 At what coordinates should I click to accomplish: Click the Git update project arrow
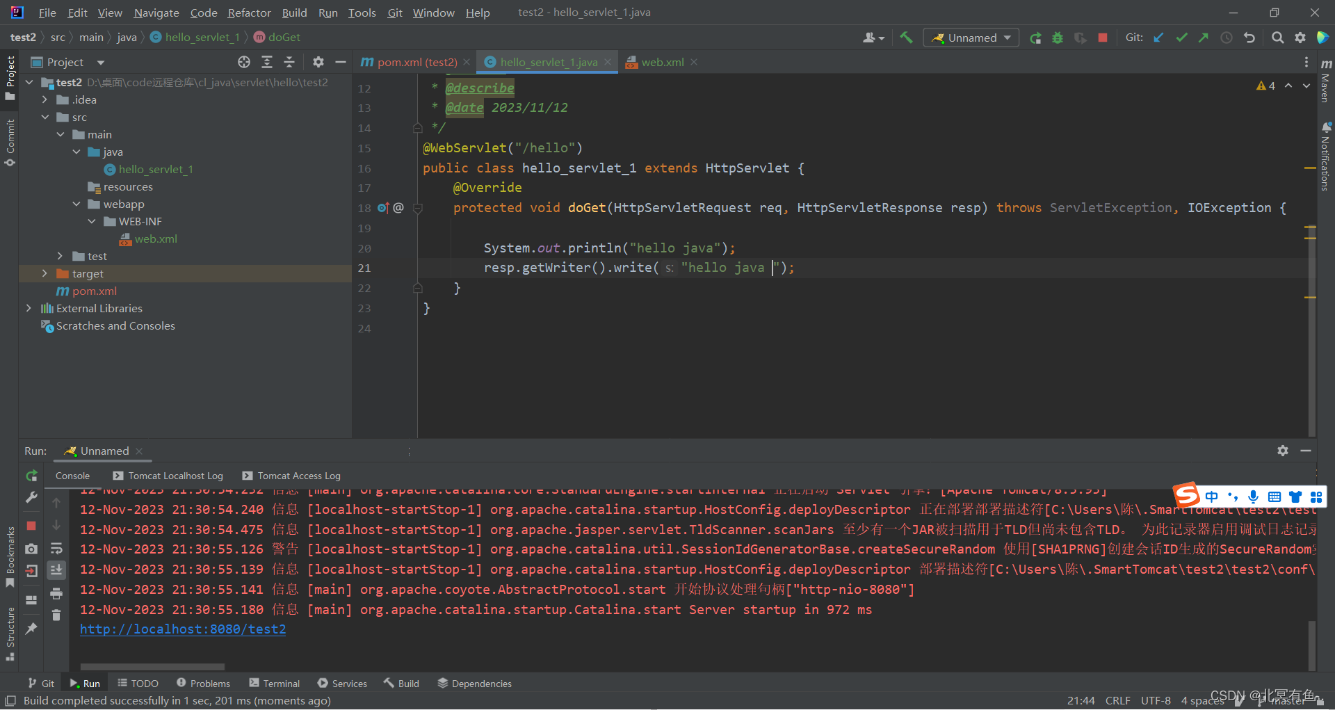click(x=1158, y=38)
